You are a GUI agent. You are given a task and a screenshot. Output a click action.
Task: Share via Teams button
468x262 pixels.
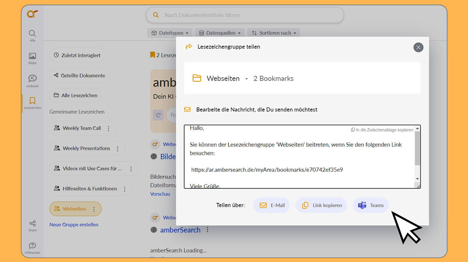click(x=370, y=205)
